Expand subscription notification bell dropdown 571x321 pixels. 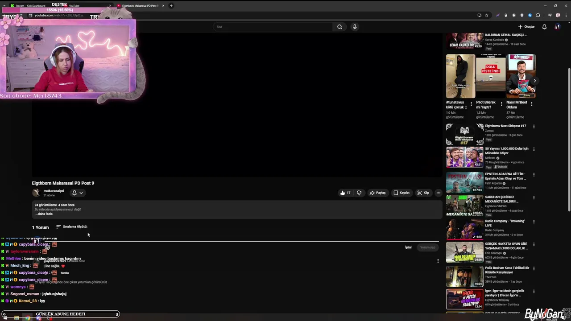(x=77, y=193)
